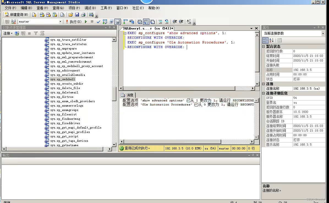
Task: Switch to the SQLQuery1 editor tab
Action: (x=148, y=28)
